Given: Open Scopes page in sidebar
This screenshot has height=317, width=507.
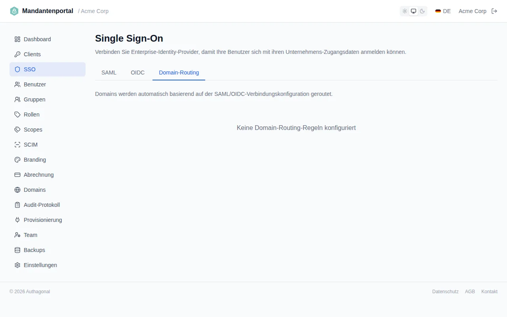Looking at the screenshot, I should (x=48, y=130).
